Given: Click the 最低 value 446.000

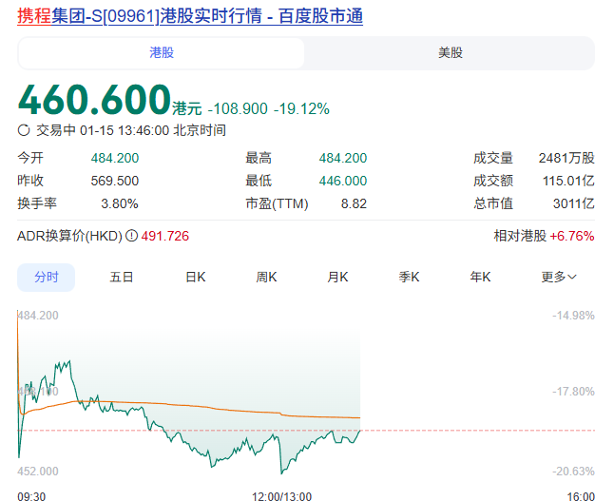Looking at the screenshot, I should click(x=343, y=181).
